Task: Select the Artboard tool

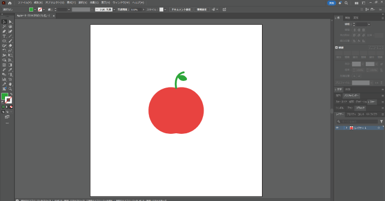Action: [10, 79]
